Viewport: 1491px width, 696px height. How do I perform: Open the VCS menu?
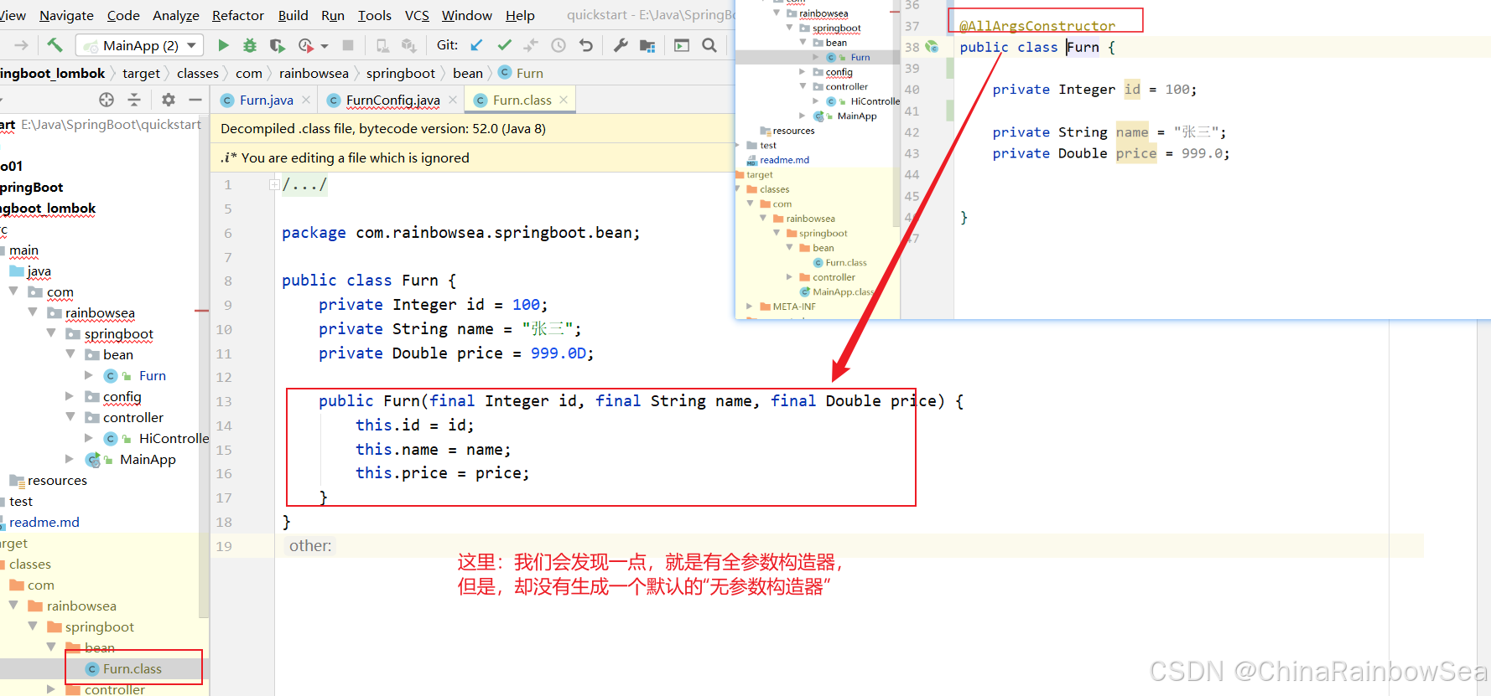417,15
